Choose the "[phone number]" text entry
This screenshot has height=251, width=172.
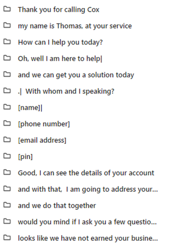coord(44,124)
